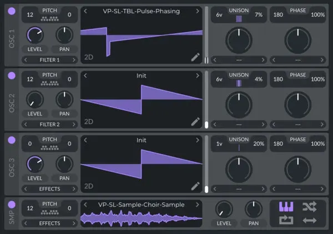The height and width of the screenshot is (234, 333).
Task: Open OSC 2 wavetable edit pencil
Action: tap(195, 121)
